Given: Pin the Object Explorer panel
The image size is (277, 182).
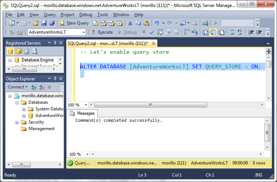Looking at the screenshot, I should click(55, 79).
